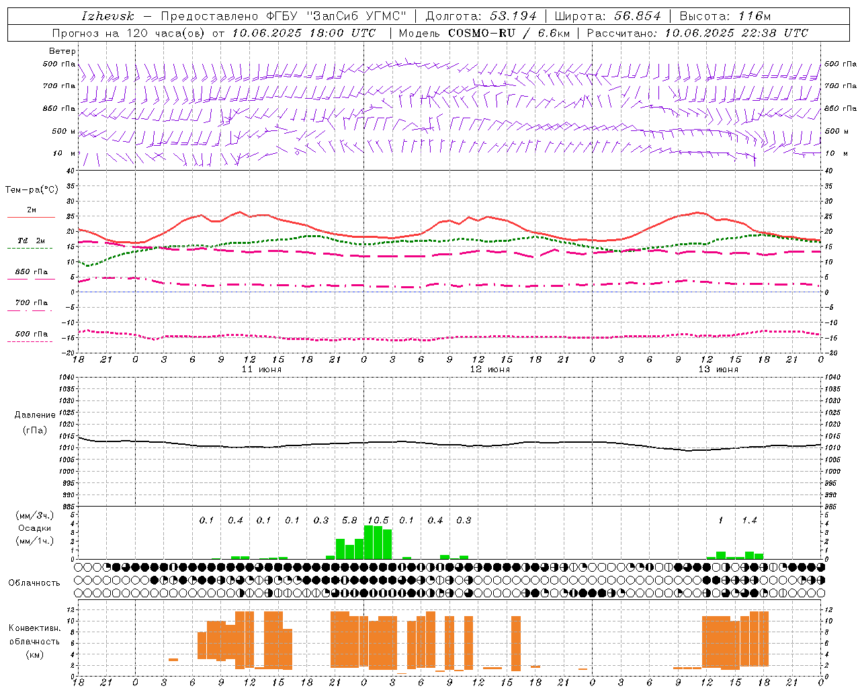Select the "Рассчитано: 10.06.2025 22:38 UTC" text
Image resolution: width=860 pixels, height=688 pixels.
tap(697, 33)
